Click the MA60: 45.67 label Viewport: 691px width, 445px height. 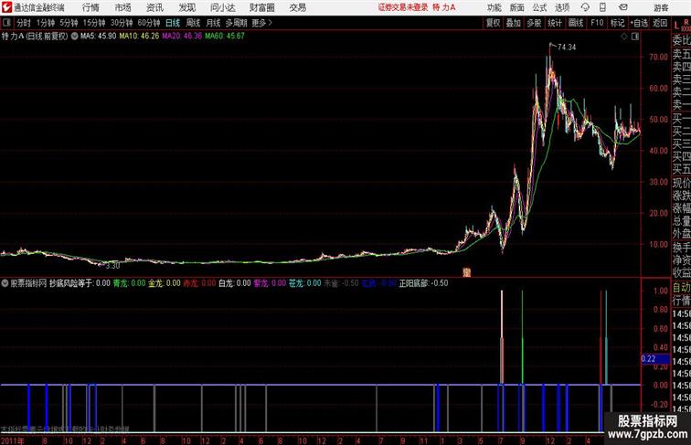[x=225, y=37]
